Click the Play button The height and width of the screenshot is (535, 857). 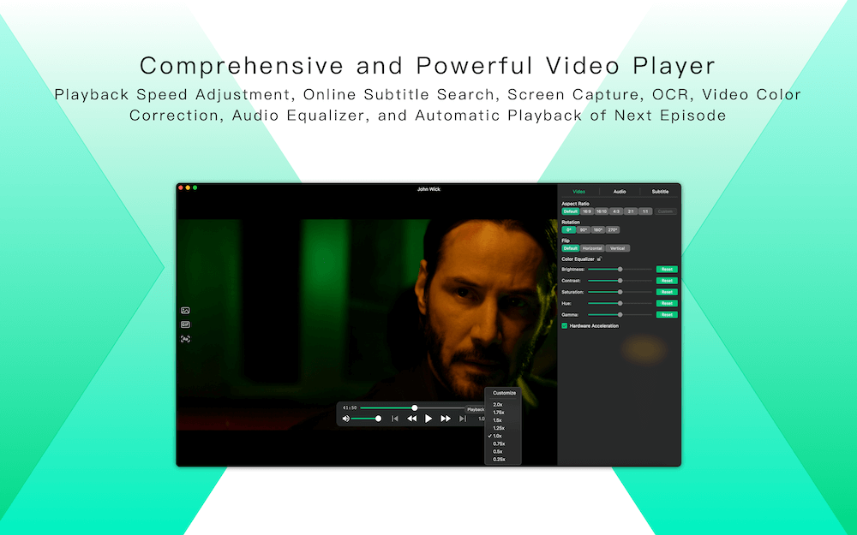[x=428, y=419]
